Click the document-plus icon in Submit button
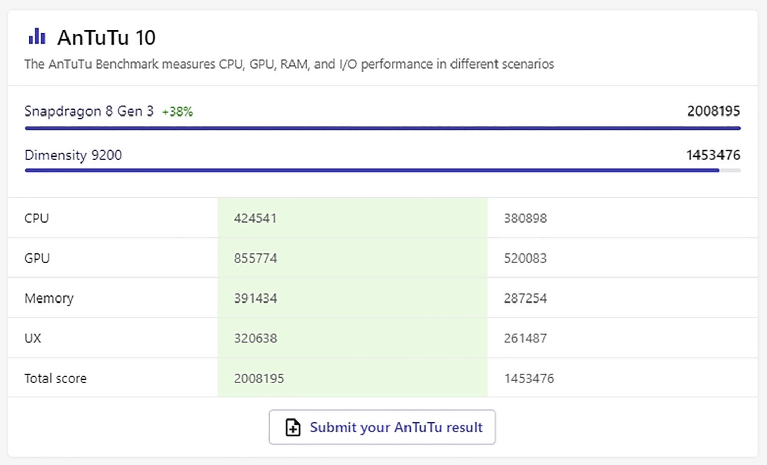This screenshot has width=767, height=465. pos(293,427)
